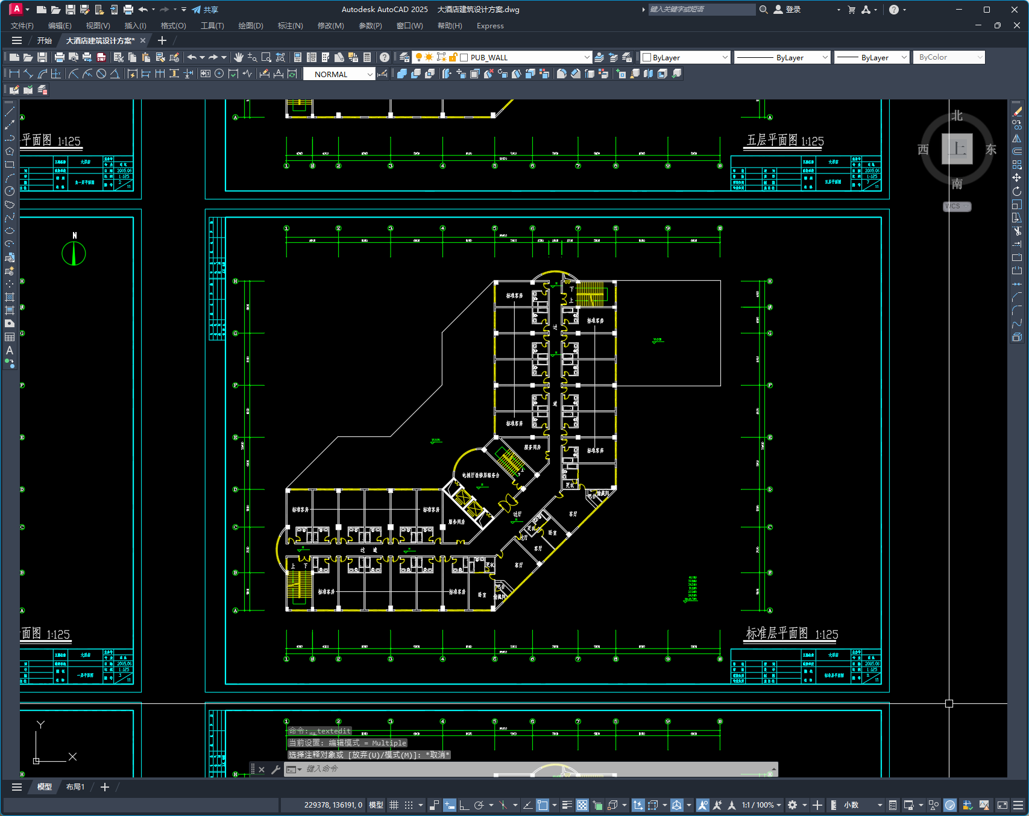Click the keyword search box in title bar
1029x816 pixels.
(x=702, y=10)
